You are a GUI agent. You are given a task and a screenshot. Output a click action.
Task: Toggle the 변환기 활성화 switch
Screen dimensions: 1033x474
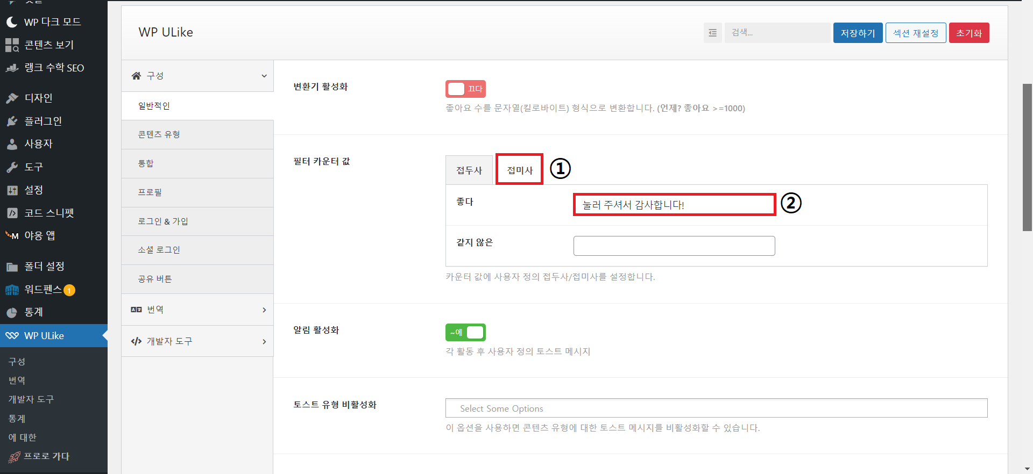click(x=465, y=89)
